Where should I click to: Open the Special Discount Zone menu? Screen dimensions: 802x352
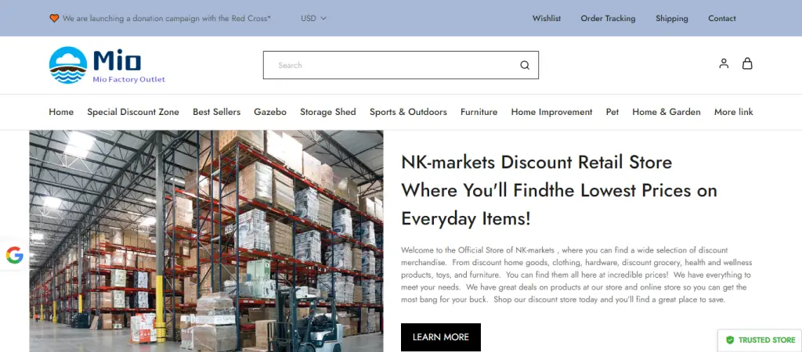click(x=133, y=112)
